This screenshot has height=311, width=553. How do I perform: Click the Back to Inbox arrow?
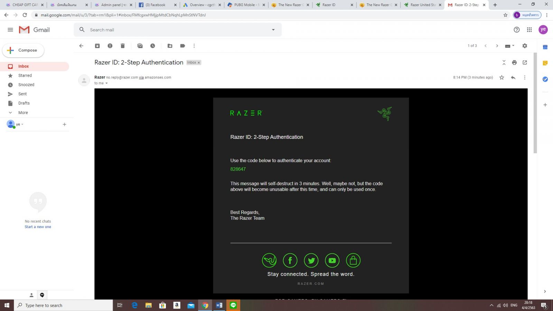(x=81, y=46)
